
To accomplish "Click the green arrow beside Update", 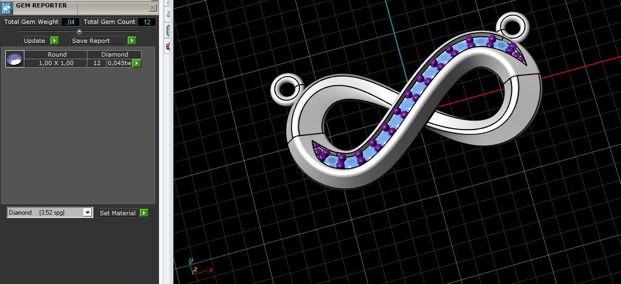I will [x=55, y=41].
